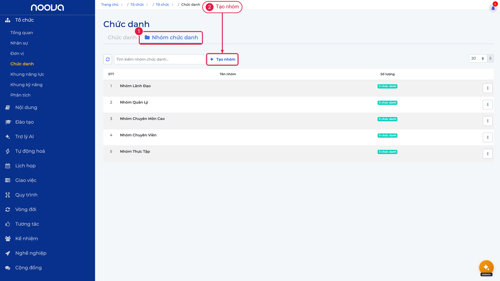This screenshot has width=500, height=281.
Task: Switch to the Nhóm chức danh tab
Action: [171, 37]
